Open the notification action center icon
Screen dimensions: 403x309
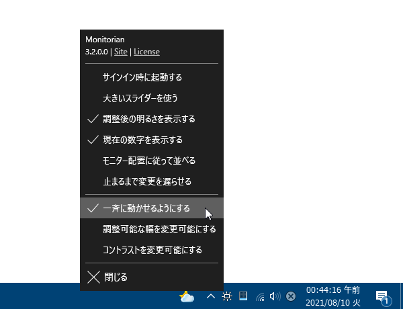tap(384, 298)
